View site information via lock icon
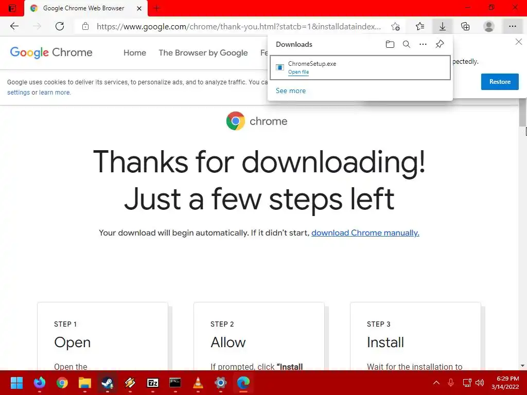The image size is (527, 395). pos(85,26)
